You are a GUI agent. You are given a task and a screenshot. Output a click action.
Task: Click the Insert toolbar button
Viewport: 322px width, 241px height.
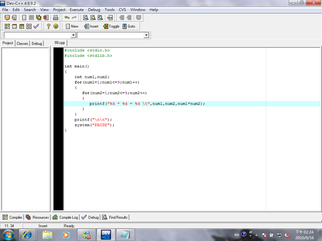pos(91,26)
